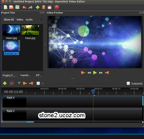Close the OpenShot window

coord(3,1)
